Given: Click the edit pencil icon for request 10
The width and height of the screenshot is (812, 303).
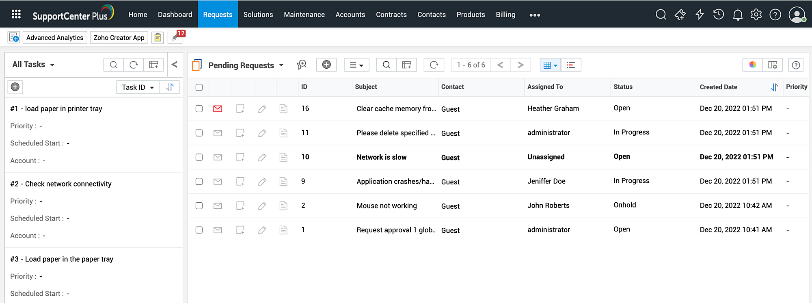Looking at the screenshot, I should [262, 158].
